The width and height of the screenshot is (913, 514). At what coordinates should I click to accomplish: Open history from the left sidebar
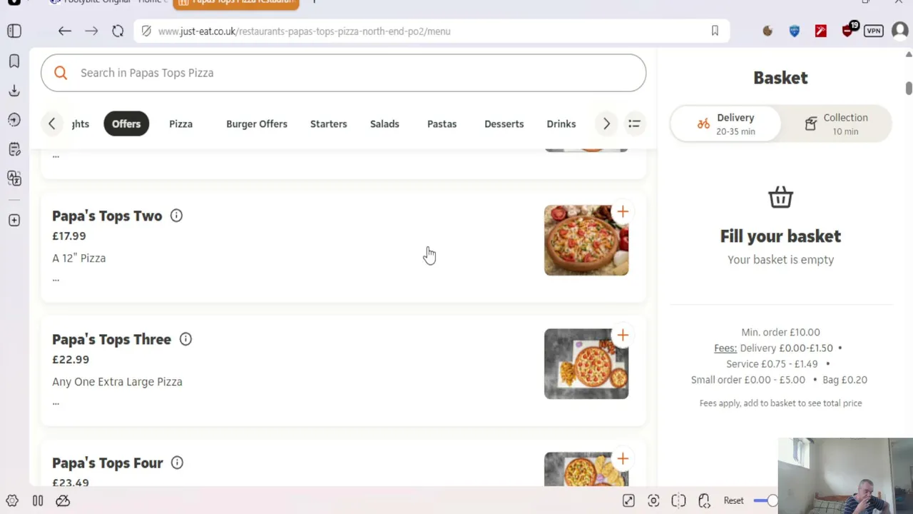[x=14, y=120]
